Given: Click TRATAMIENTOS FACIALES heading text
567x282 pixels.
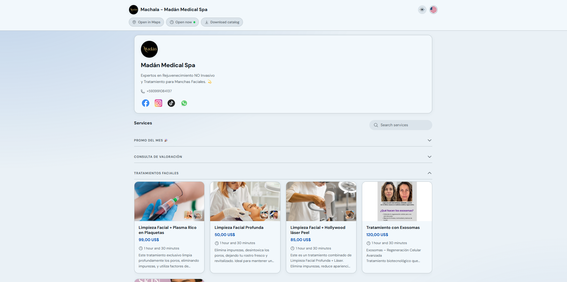Looking at the screenshot, I should point(156,173).
